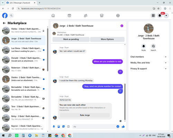The height and width of the screenshot is (138, 173).
Task: Click message 'When are you available to visit'
Action: (x=108, y=61)
